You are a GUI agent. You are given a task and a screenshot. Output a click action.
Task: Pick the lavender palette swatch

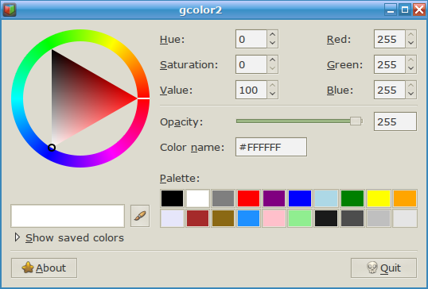(x=172, y=218)
